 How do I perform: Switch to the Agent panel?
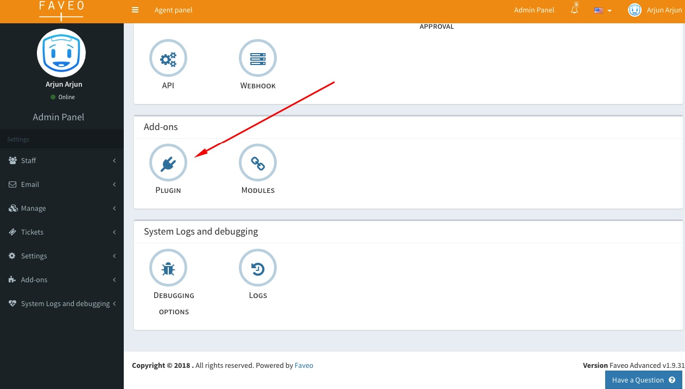point(173,10)
